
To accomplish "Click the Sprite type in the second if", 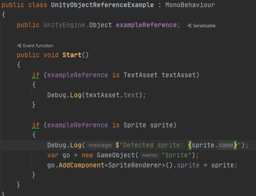I will 135,125.
